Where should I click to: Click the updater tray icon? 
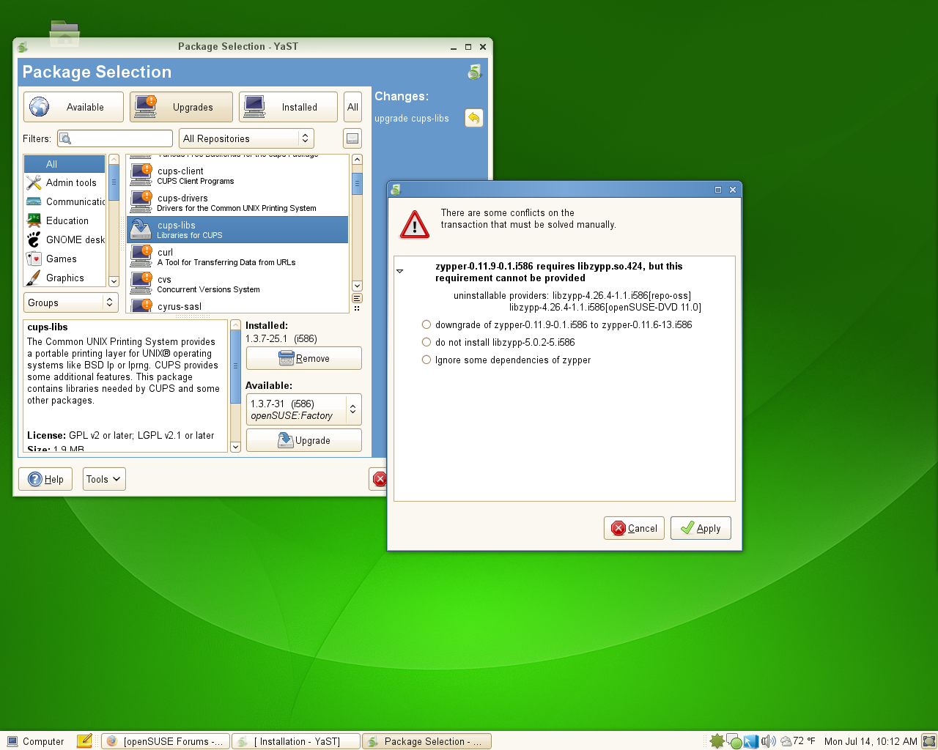pos(717,741)
